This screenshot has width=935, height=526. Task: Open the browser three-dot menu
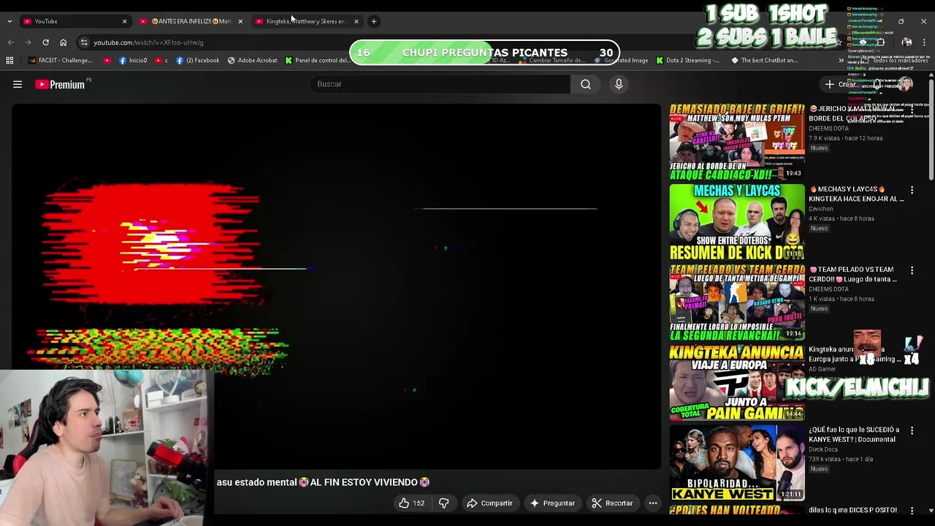click(x=924, y=42)
